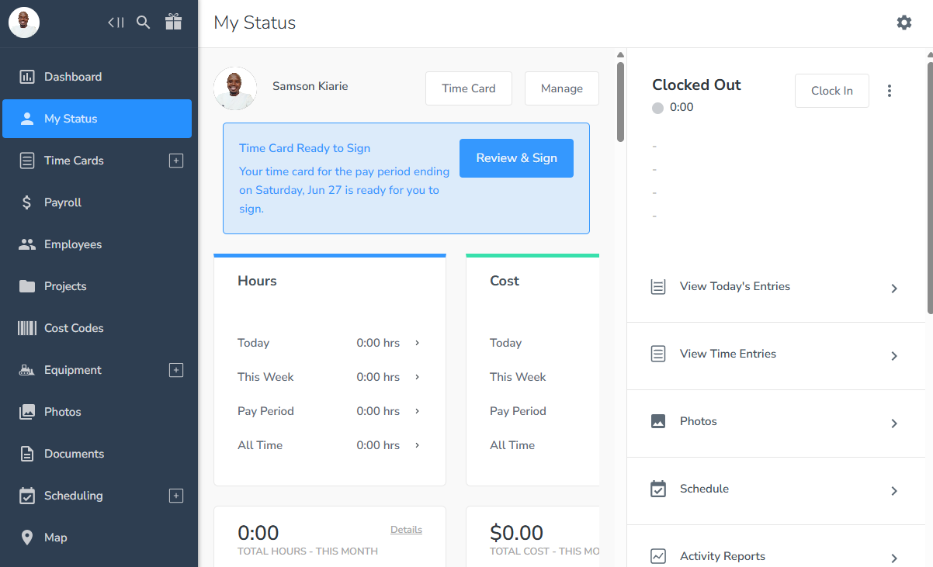This screenshot has width=933, height=567.
Task: Click the right panel vertical scrollbar
Action: click(929, 187)
